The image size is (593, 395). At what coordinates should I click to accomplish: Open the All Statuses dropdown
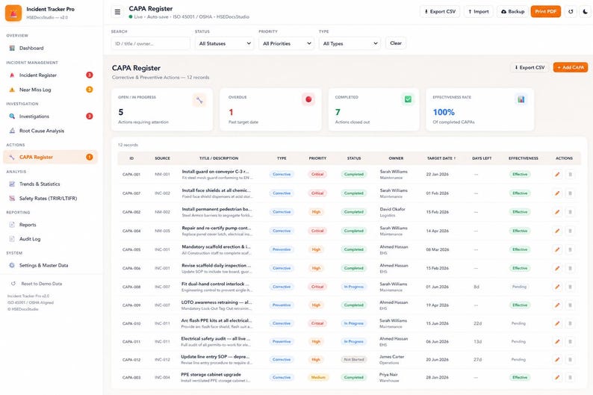224,43
